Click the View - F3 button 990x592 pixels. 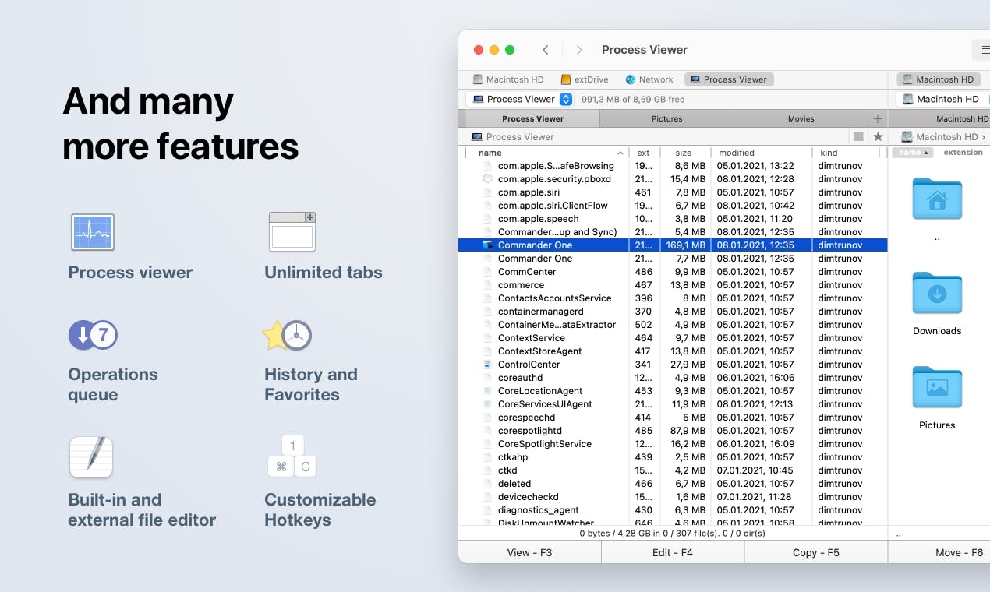pyautogui.click(x=529, y=552)
